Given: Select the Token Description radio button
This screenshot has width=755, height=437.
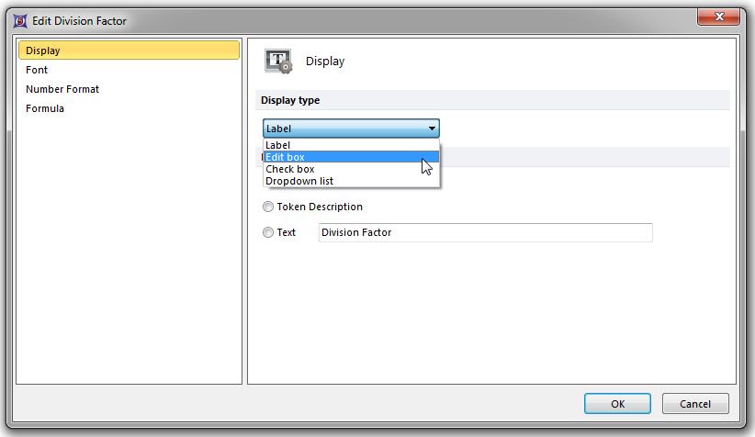Looking at the screenshot, I should tap(268, 207).
